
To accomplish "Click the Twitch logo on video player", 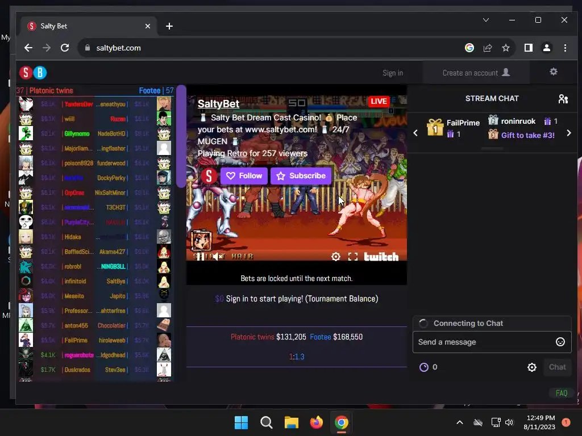I will [381, 257].
